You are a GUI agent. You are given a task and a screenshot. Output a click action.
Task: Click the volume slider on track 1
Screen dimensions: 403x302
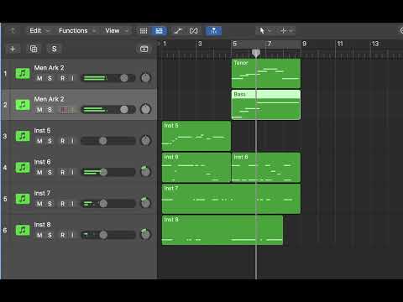[108, 78]
